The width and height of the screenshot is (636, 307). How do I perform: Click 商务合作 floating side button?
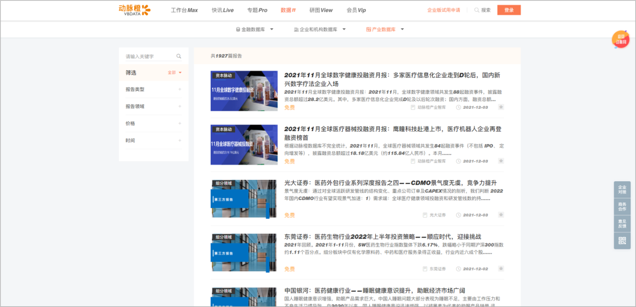click(x=622, y=207)
